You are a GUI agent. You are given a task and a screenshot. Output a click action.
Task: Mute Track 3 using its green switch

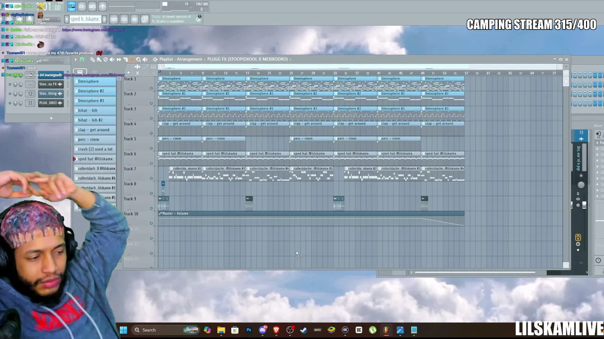pyautogui.click(x=151, y=118)
